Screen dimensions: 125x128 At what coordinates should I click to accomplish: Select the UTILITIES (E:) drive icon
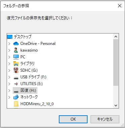pyautogui.click(x=16, y=84)
